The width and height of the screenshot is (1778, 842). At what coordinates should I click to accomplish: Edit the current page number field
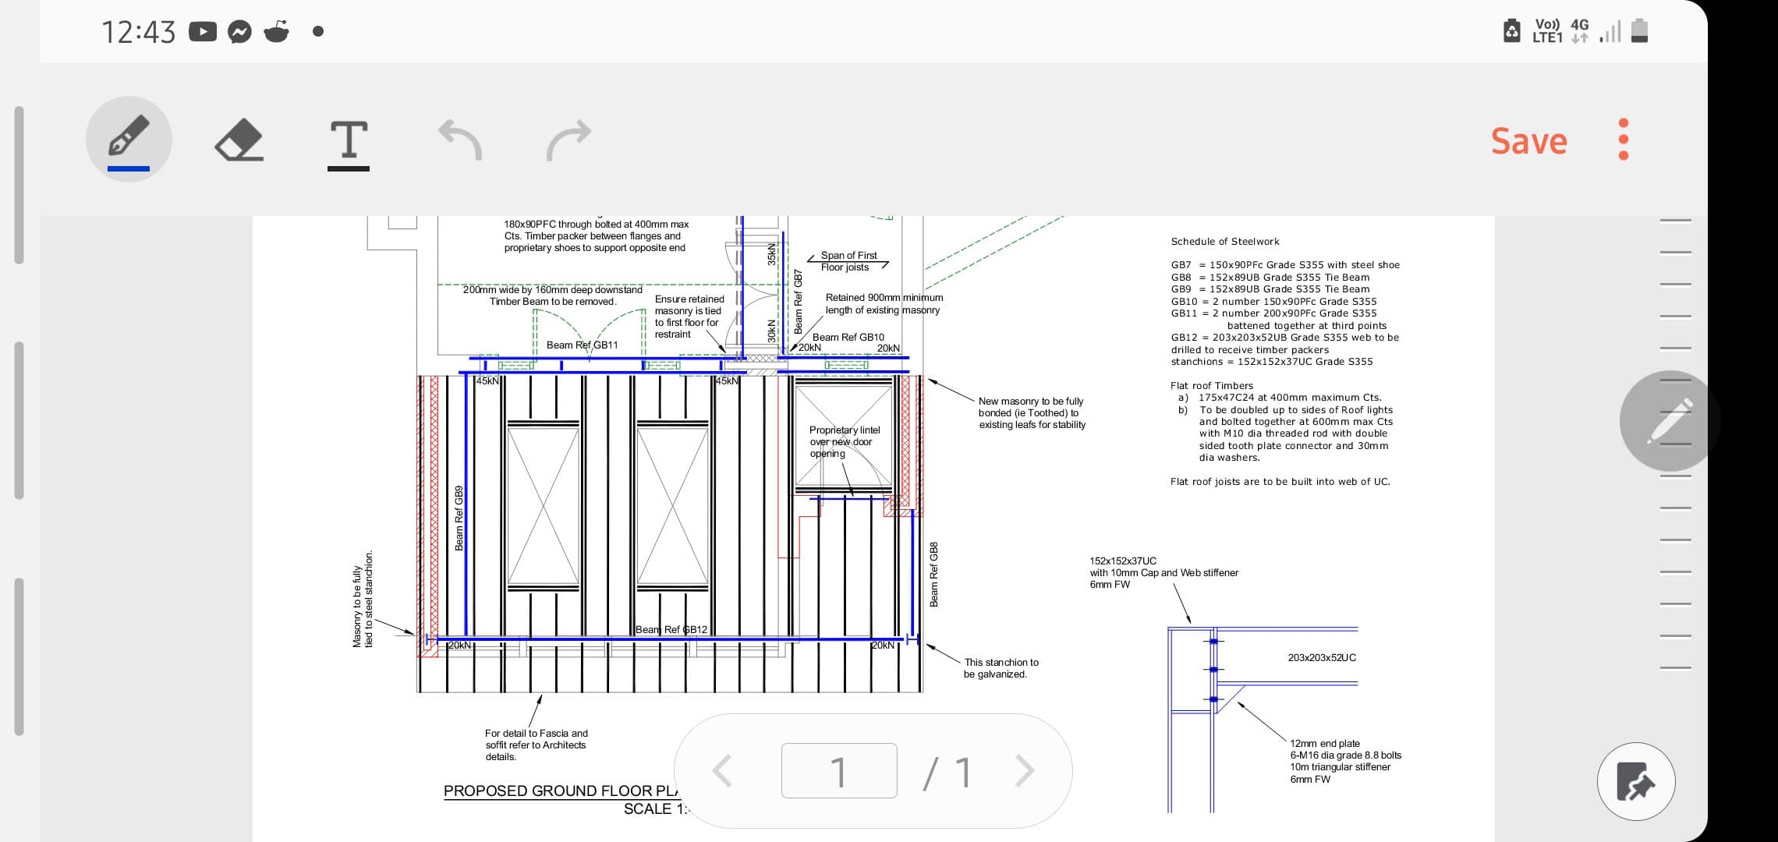(839, 771)
